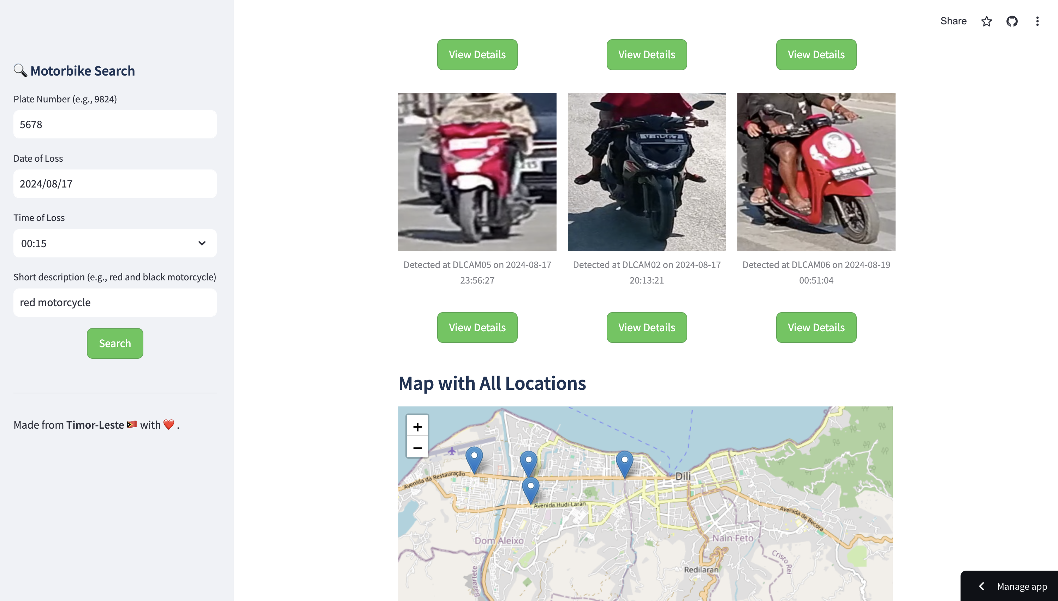Click the star favorite icon
The height and width of the screenshot is (601, 1058).
[x=987, y=21]
